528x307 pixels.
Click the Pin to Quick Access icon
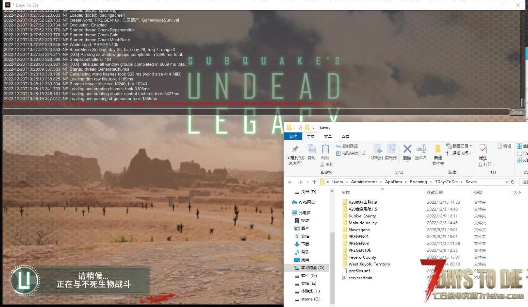coord(295,149)
